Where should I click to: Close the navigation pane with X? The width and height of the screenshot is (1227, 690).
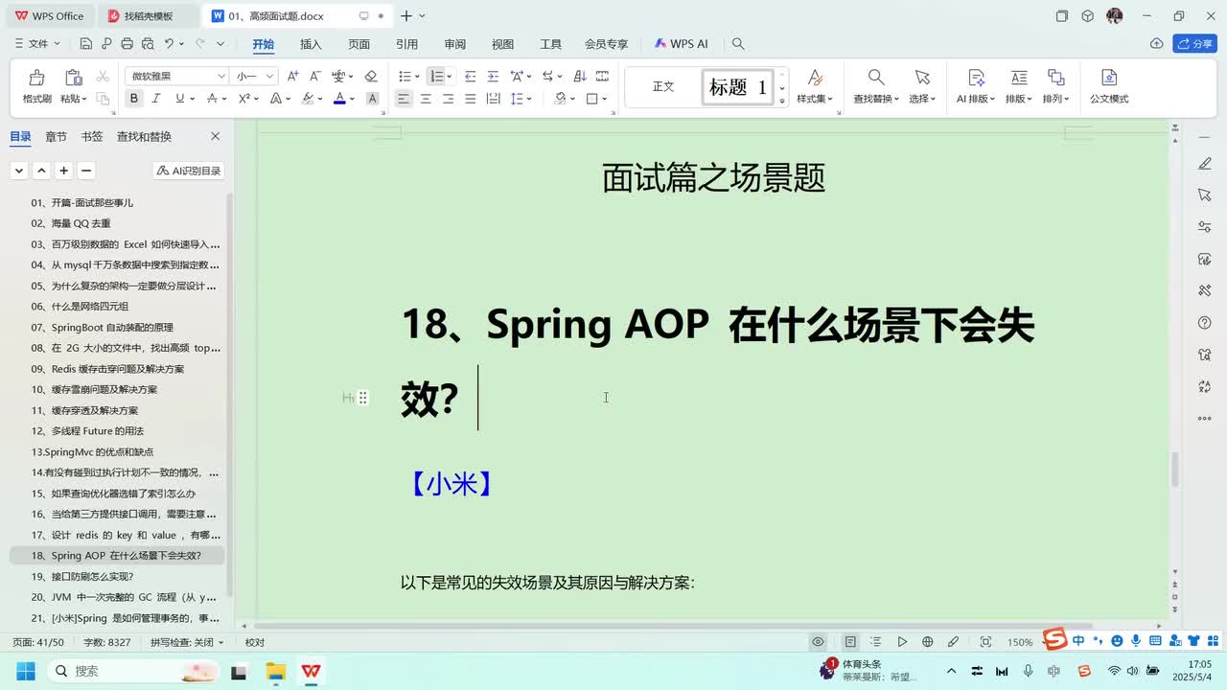pos(215,137)
